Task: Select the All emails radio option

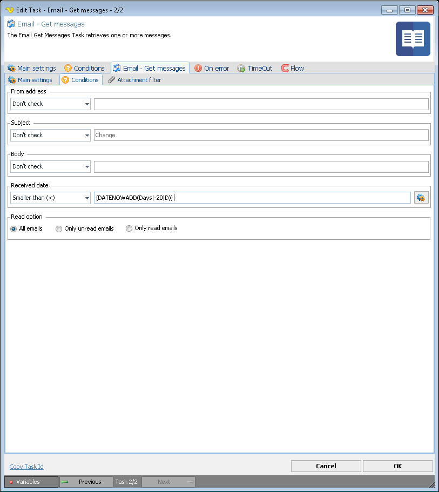Action: click(x=14, y=228)
